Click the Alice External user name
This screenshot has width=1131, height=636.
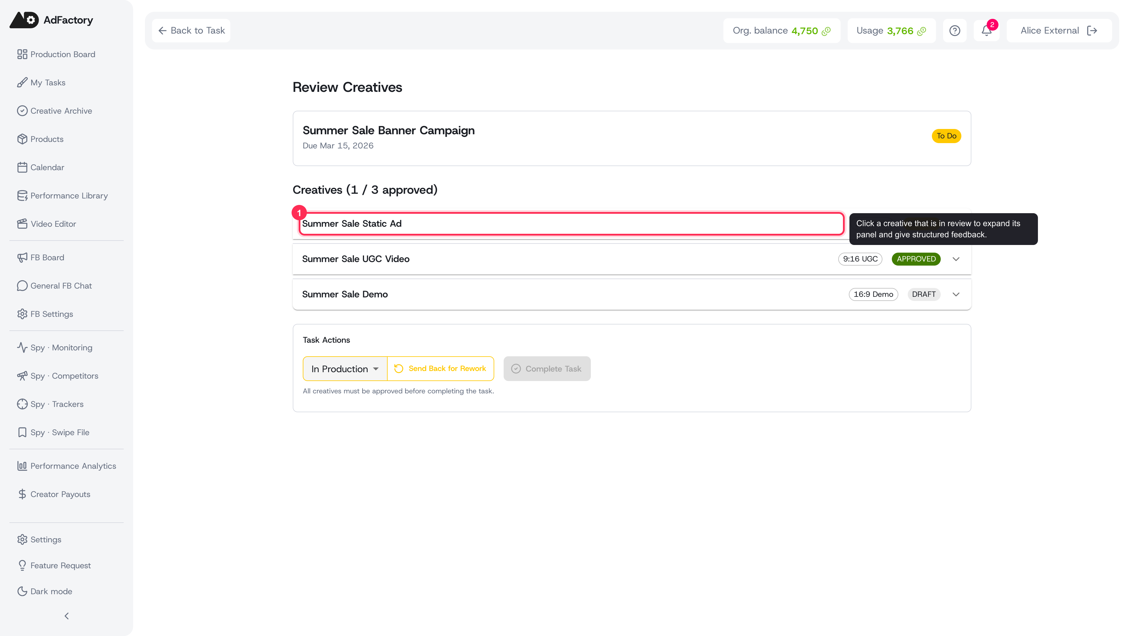[x=1050, y=31]
